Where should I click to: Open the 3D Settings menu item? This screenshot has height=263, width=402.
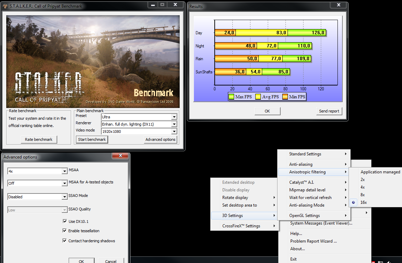coord(245,215)
